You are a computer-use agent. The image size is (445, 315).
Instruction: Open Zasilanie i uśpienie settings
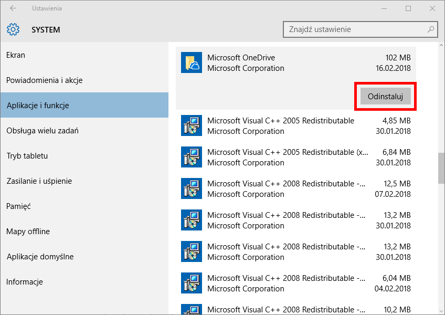pos(84,181)
